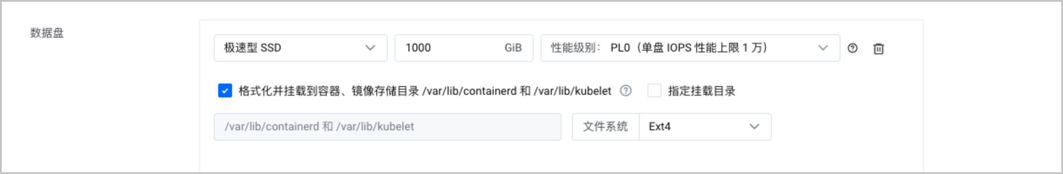Viewport: 1063px width, 174px height.
Task: Toggle via the 指定挂载目录 label text
Action: tap(701, 91)
